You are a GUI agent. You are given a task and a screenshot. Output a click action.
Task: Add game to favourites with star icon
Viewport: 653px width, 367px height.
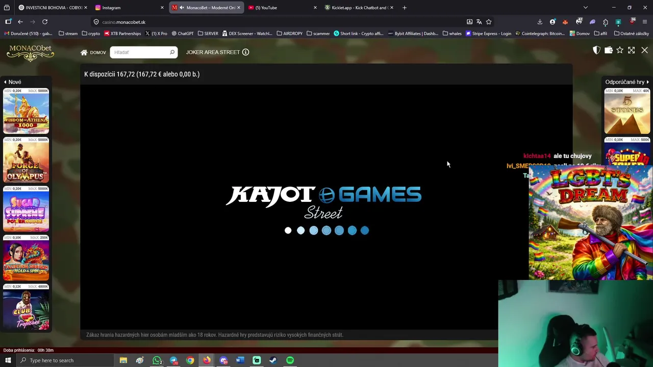pyautogui.click(x=620, y=50)
